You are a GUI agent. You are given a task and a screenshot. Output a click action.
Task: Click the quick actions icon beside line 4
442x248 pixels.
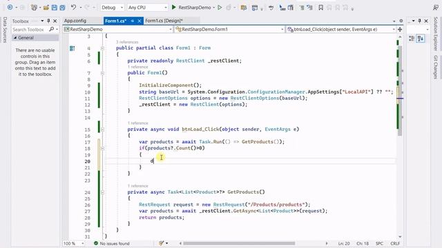point(72,48)
